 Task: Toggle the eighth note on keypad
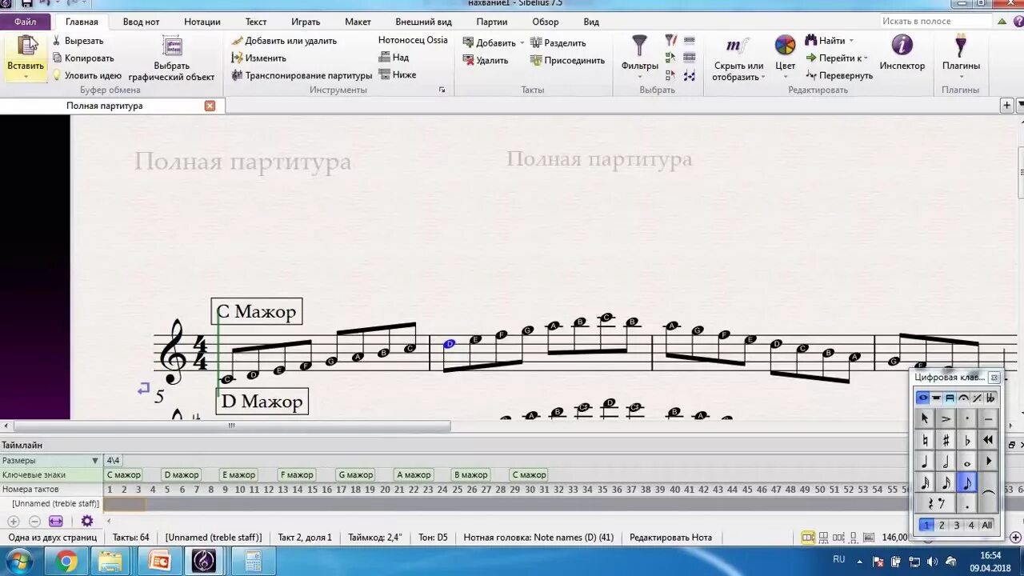click(967, 482)
